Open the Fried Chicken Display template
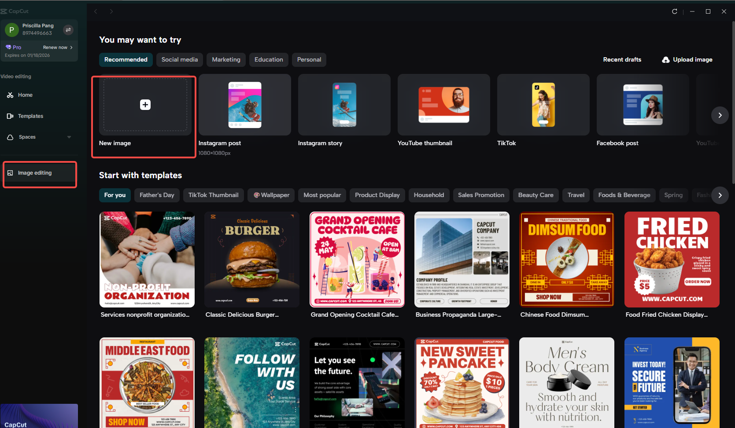Screen dimensions: 735x428 point(672,259)
